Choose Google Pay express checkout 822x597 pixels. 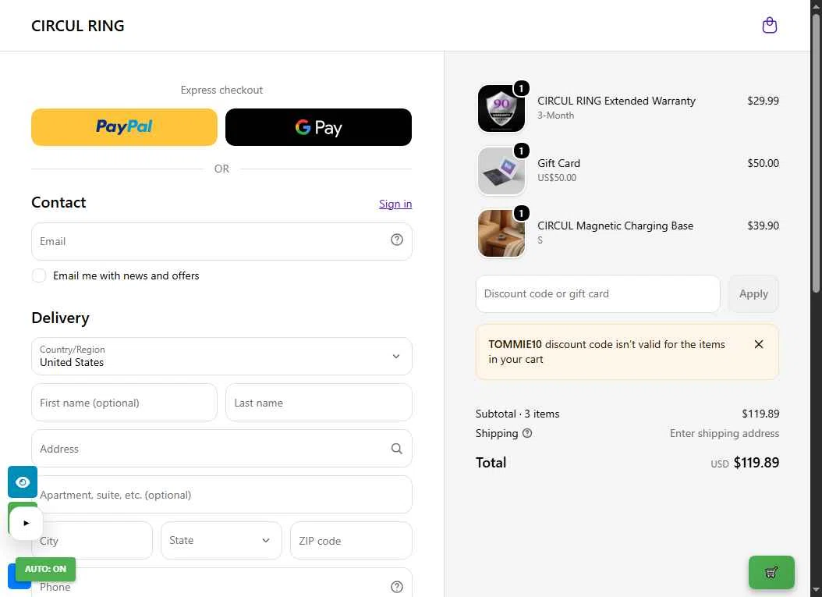tap(318, 127)
